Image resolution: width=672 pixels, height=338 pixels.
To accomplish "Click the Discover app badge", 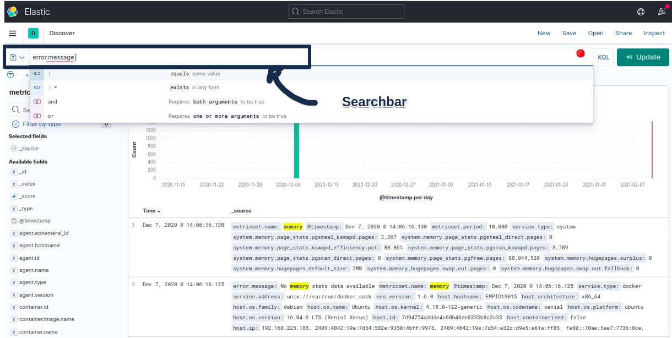I will coord(33,33).
